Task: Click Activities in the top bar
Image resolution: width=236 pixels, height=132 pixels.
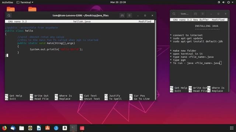Action: tap(7, 2)
